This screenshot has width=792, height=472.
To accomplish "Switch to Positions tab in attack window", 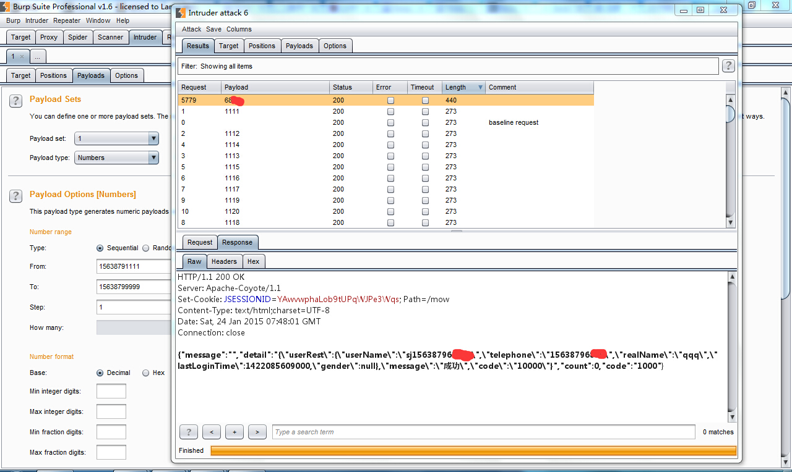I will point(262,46).
